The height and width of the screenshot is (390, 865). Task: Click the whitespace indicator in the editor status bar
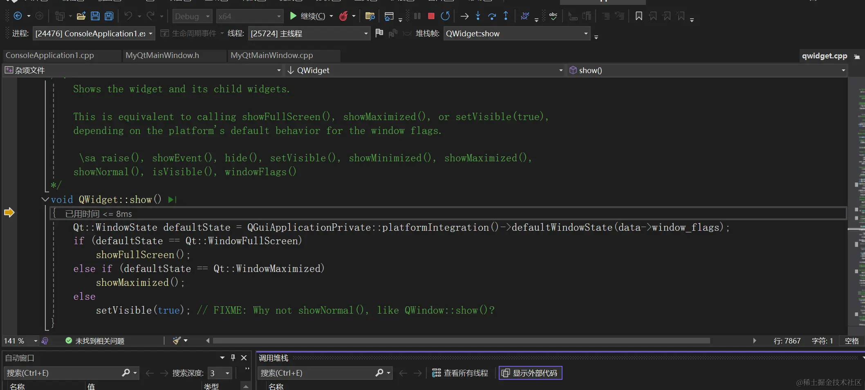852,341
